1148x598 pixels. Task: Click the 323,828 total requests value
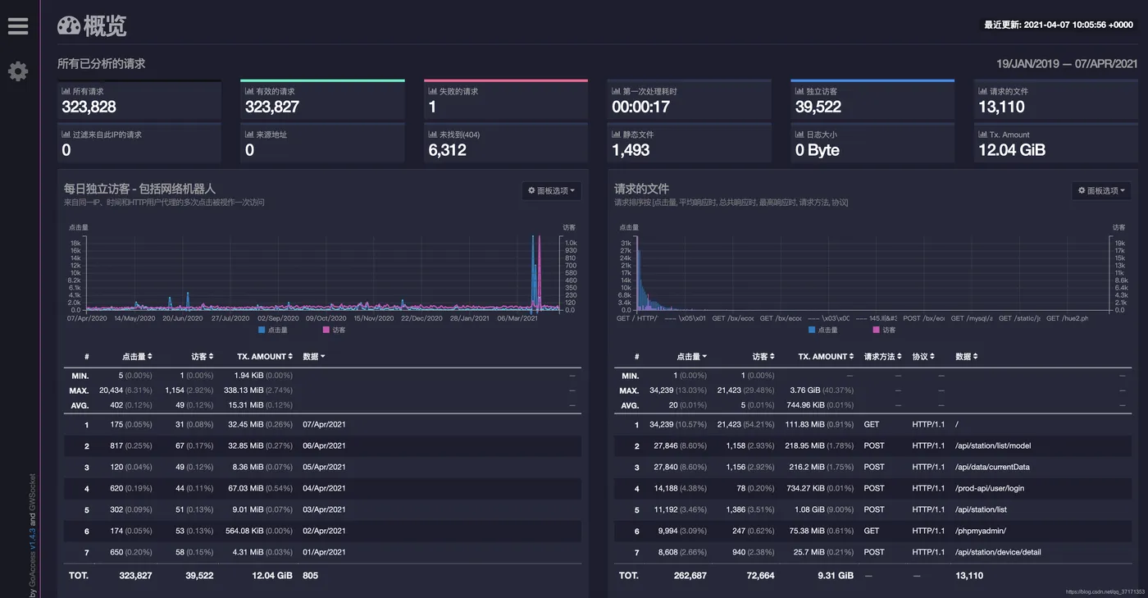coord(89,107)
